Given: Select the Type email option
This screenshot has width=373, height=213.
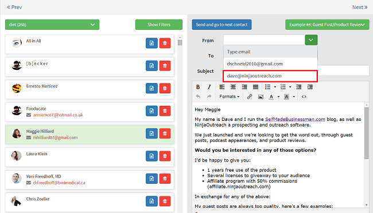Looking at the screenshot, I should [x=270, y=52].
